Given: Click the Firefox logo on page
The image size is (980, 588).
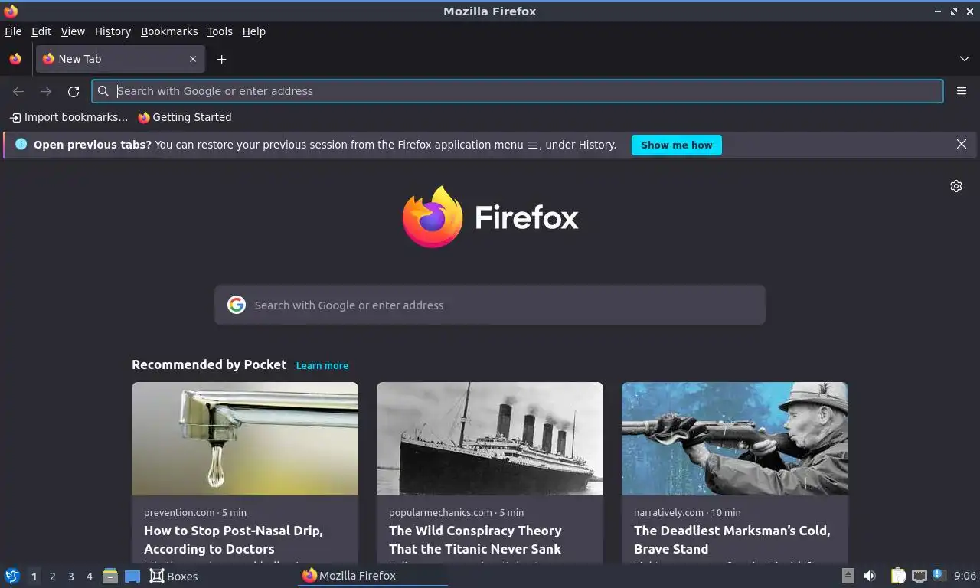Looking at the screenshot, I should point(490,217).
